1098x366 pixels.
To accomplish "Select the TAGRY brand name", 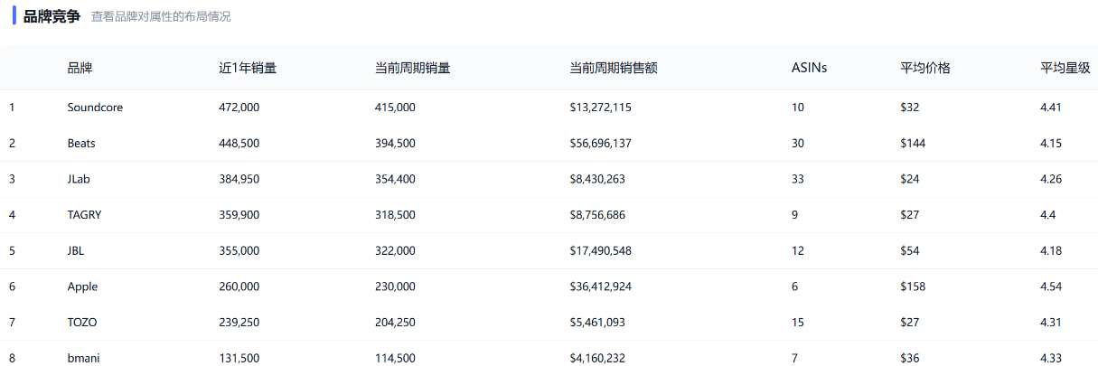I will click(84, 215).
